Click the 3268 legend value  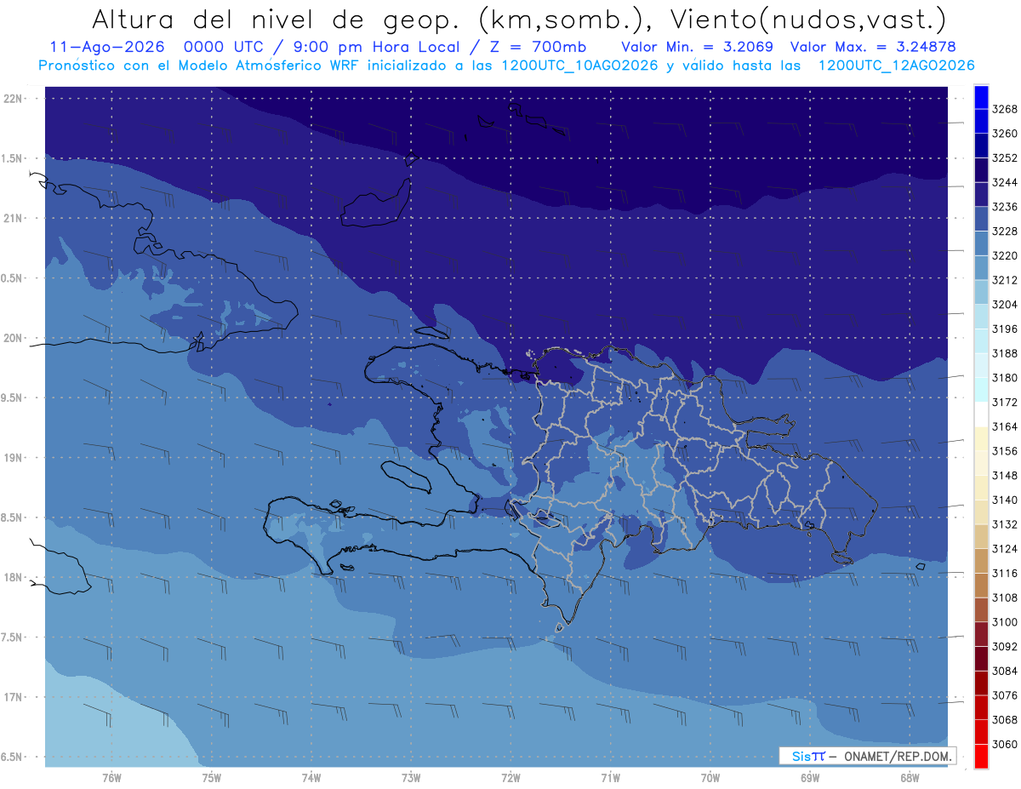click(1005, 109)
